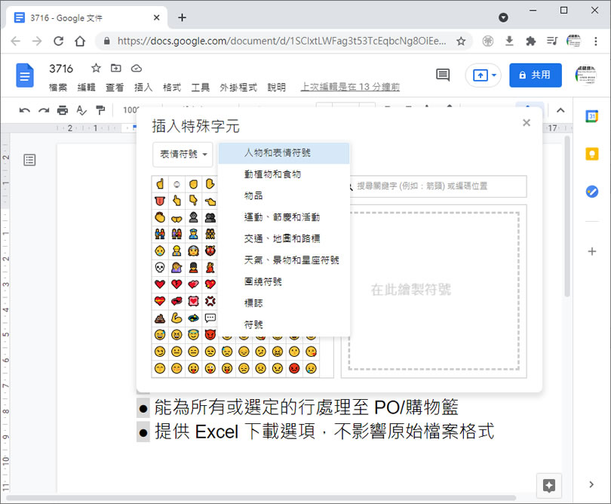611x504 pixels.
Task: Click the 在此繪製符號 drawing area
Action: pos(433,290)
